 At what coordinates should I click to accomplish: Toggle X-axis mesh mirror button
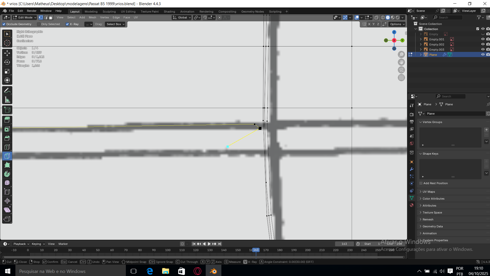(x=369, y=24)
